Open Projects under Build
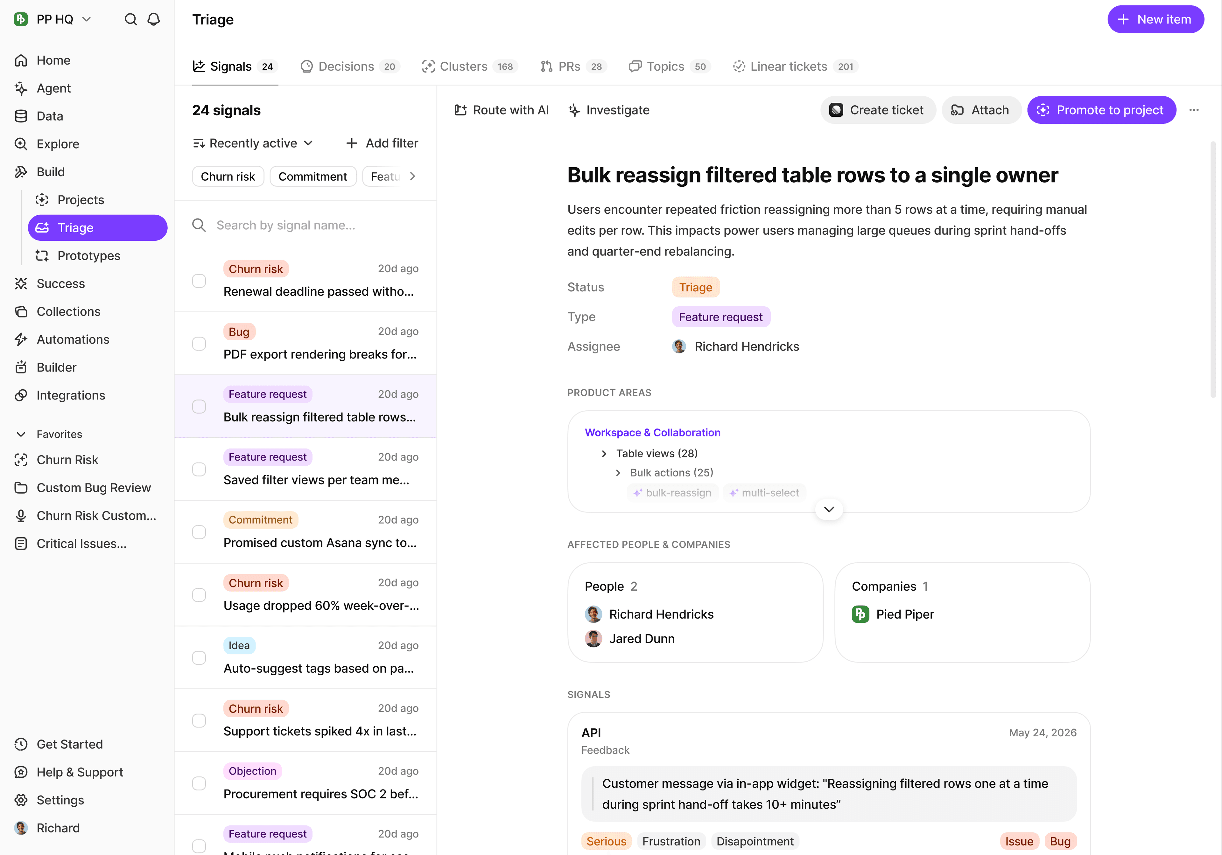 pos(81,200)
